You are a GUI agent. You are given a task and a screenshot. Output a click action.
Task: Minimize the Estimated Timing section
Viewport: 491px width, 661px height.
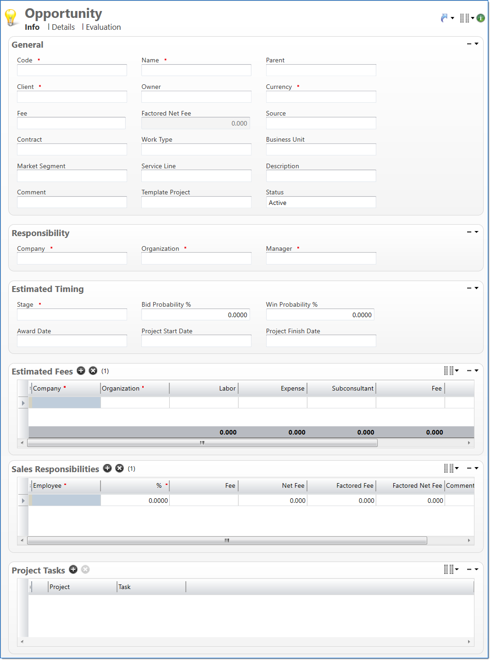coord(469,288)
